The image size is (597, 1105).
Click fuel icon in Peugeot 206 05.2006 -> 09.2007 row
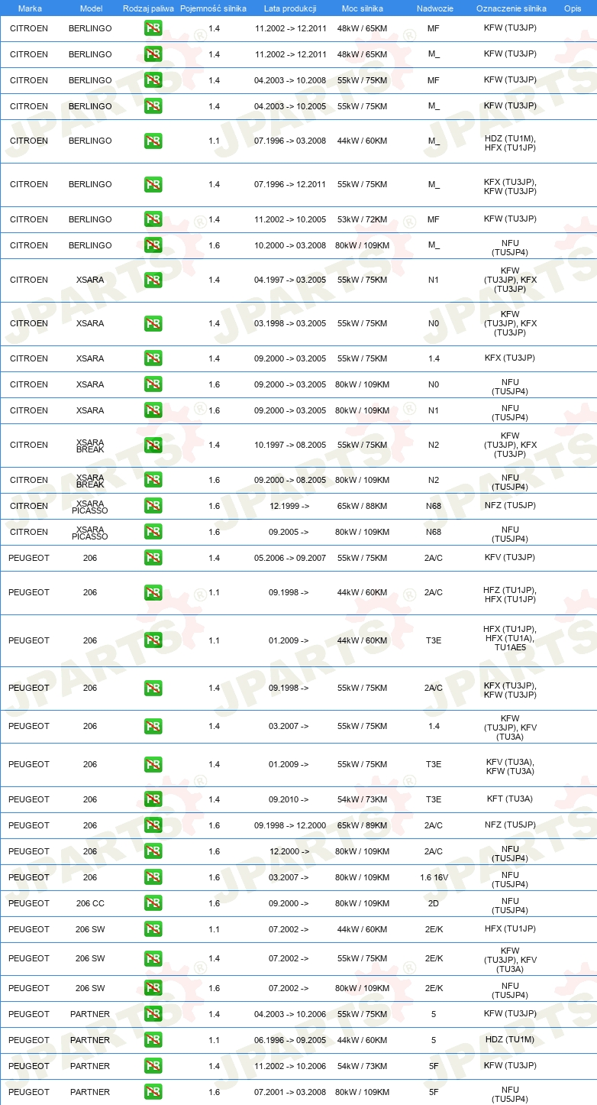pos(153,558)
